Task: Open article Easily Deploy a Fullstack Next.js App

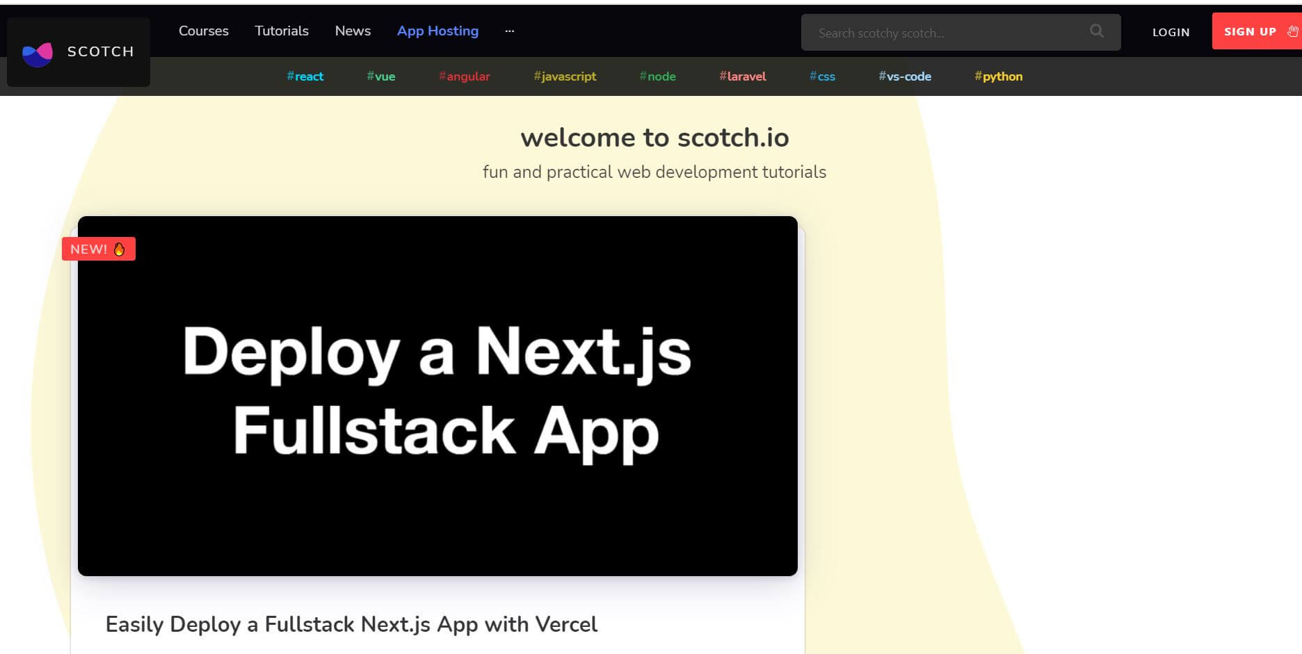Action: point(351,624)
